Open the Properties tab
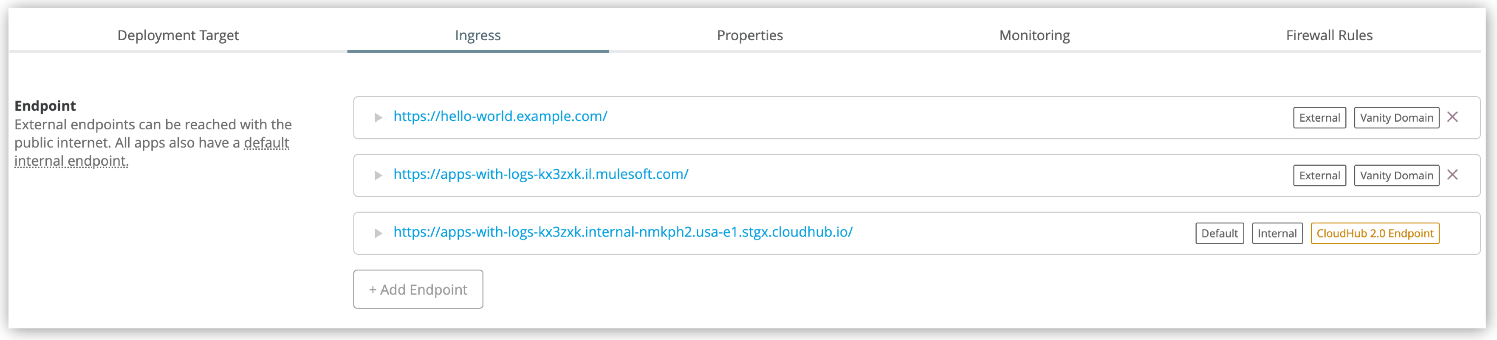 pos(750,35)
